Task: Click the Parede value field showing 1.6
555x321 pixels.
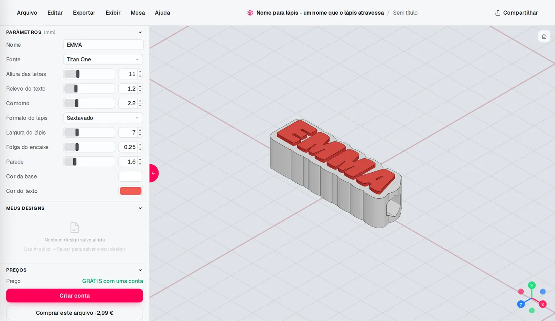Action: pyautogui.click(x=130, y=162)
